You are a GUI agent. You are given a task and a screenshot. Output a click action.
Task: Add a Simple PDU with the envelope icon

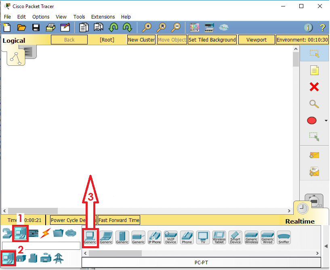tap(314, 155)
